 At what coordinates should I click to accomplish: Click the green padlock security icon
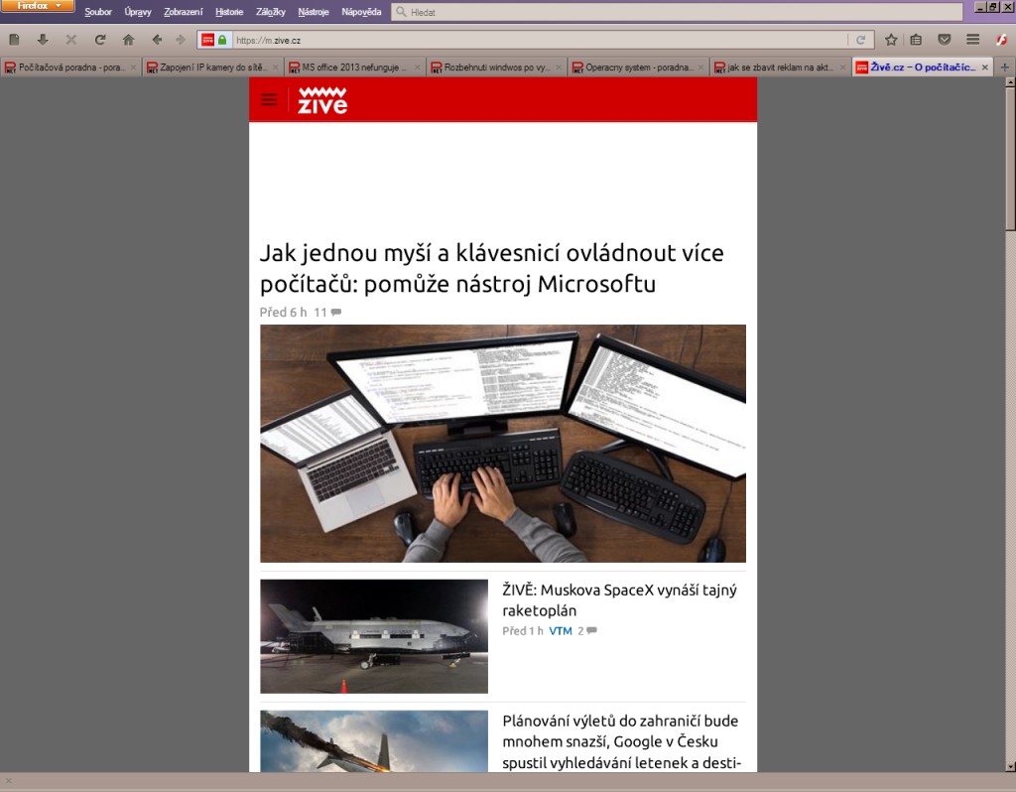tap(222, 40)
